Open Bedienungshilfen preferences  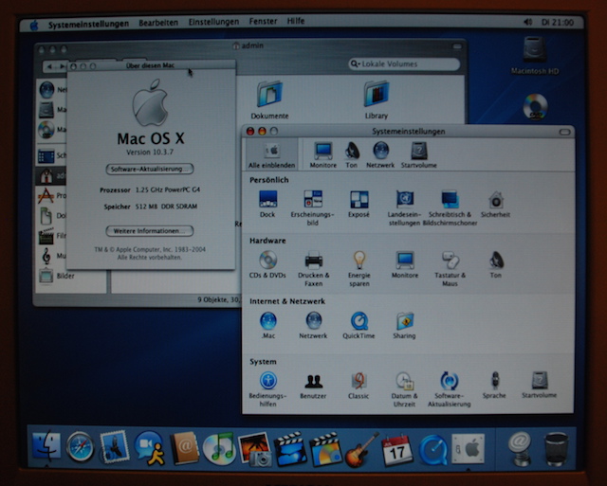[x=267, y=389]
